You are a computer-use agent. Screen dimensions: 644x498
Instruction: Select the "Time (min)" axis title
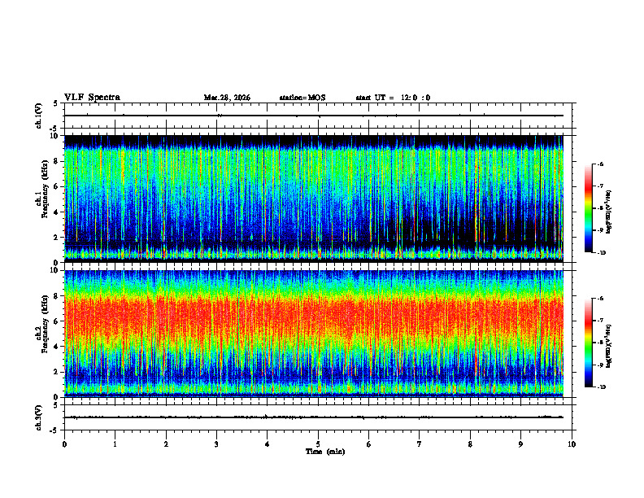(x=325, y=452)
